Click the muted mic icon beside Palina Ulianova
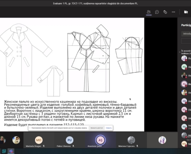 click(73, 146)
